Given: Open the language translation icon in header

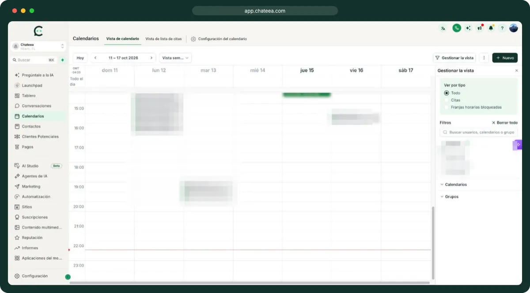Looking at the screenshot, I should coord(443,28).
